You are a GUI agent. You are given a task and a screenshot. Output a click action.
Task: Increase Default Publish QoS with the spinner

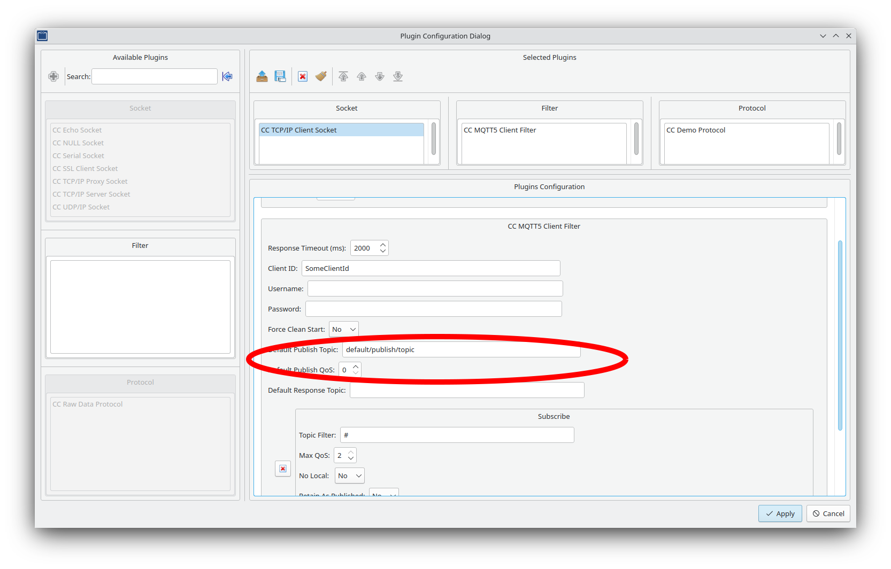coord(356,367)
